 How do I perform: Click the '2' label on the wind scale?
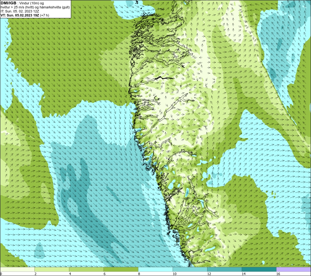pyautogui.click(x=35, y=274)
